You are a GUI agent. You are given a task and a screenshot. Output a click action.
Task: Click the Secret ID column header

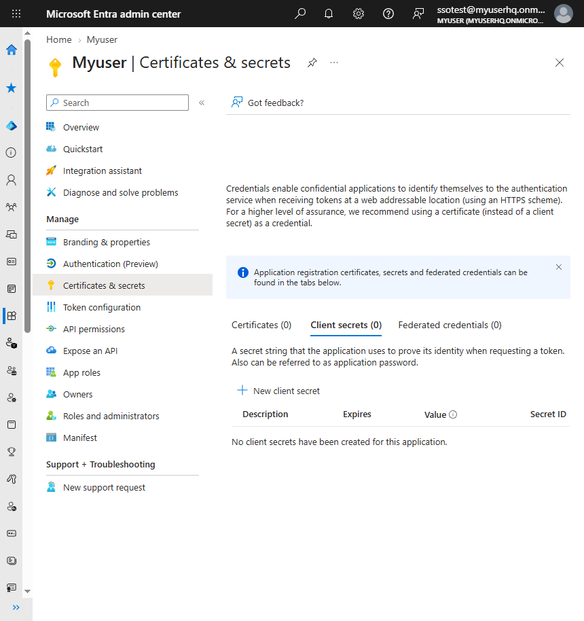click(x=548, y=414)
